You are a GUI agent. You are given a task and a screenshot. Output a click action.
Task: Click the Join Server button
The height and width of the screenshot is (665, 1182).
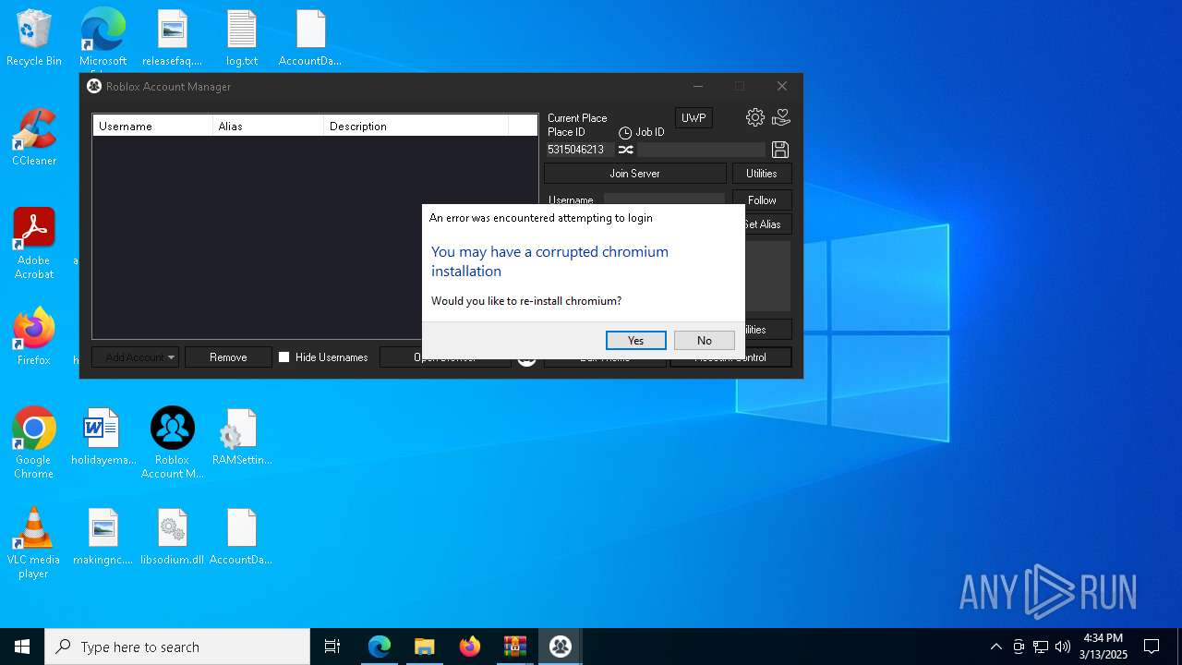point(634,174)
